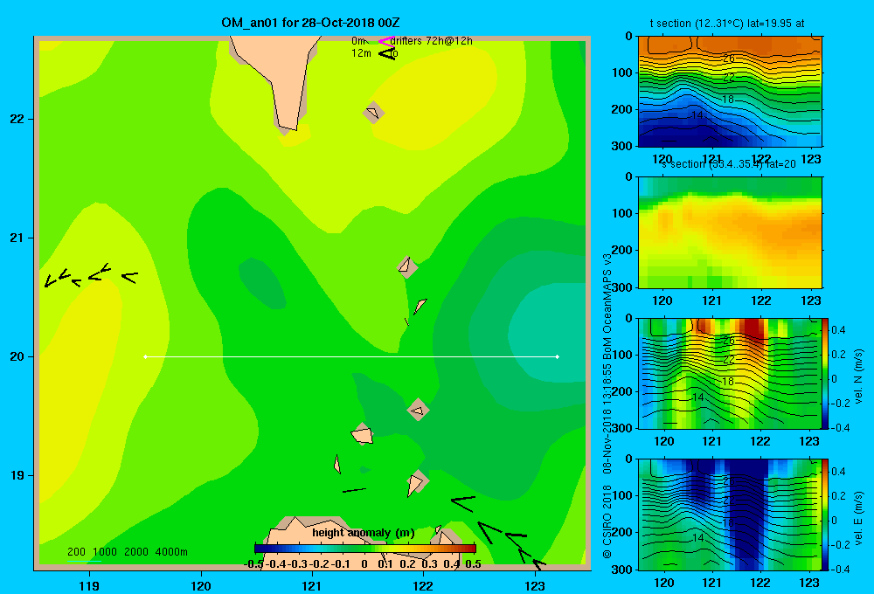Click the 'height anomaly (m)' label
This screenshot has width=874, height=594.
point(364,533)
